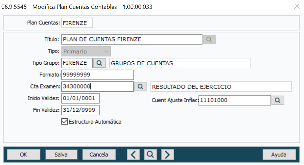Screen dimensions: 304x165
Task: Toggle the Estructura Automática checkbox
Action: tap(65, 122)
